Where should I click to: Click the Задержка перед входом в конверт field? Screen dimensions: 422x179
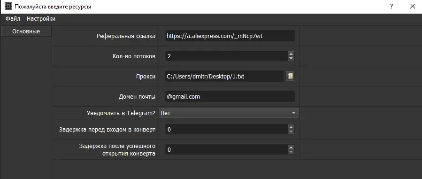[x=226, y=130]
